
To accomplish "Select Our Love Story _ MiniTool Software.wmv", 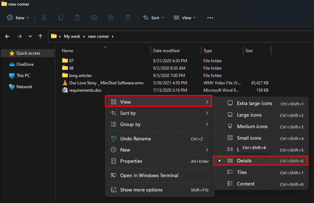I will point(106,83).
